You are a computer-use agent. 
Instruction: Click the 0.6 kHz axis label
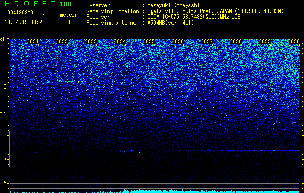point(4,183)
